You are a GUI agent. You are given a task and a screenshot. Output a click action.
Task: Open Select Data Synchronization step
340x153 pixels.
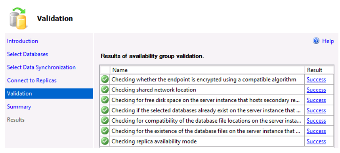(42, 67)
